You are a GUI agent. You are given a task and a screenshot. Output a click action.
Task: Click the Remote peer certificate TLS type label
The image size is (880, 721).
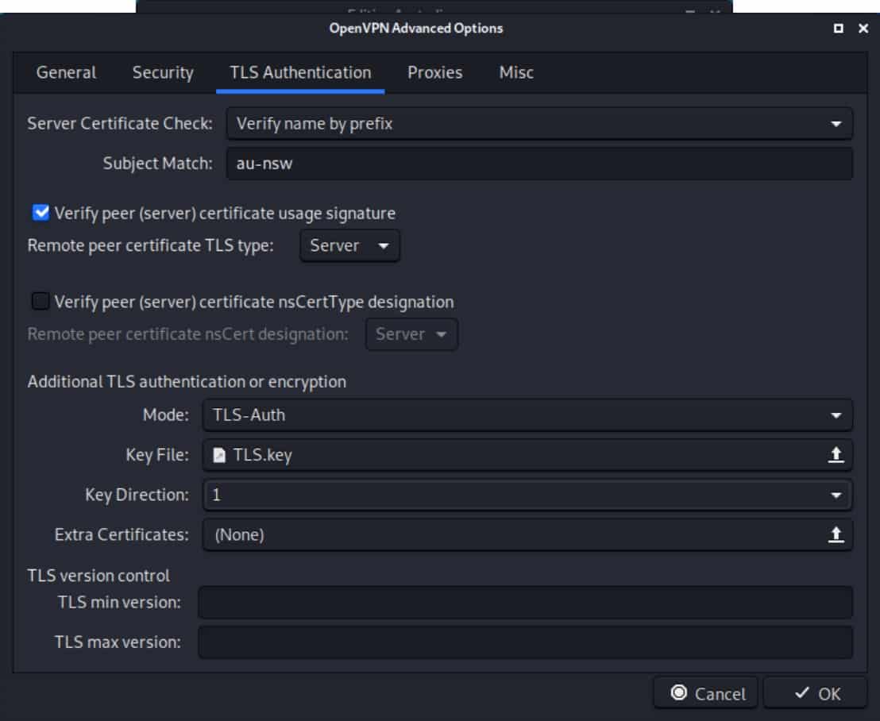150,245
